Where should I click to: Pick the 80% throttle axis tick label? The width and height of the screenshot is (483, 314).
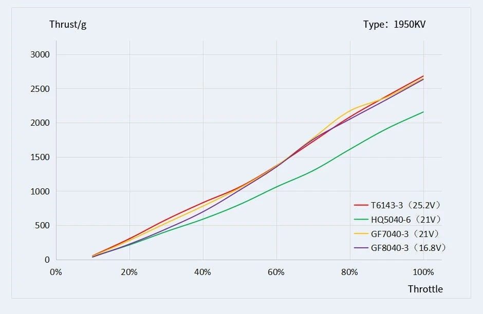point(350,272)
